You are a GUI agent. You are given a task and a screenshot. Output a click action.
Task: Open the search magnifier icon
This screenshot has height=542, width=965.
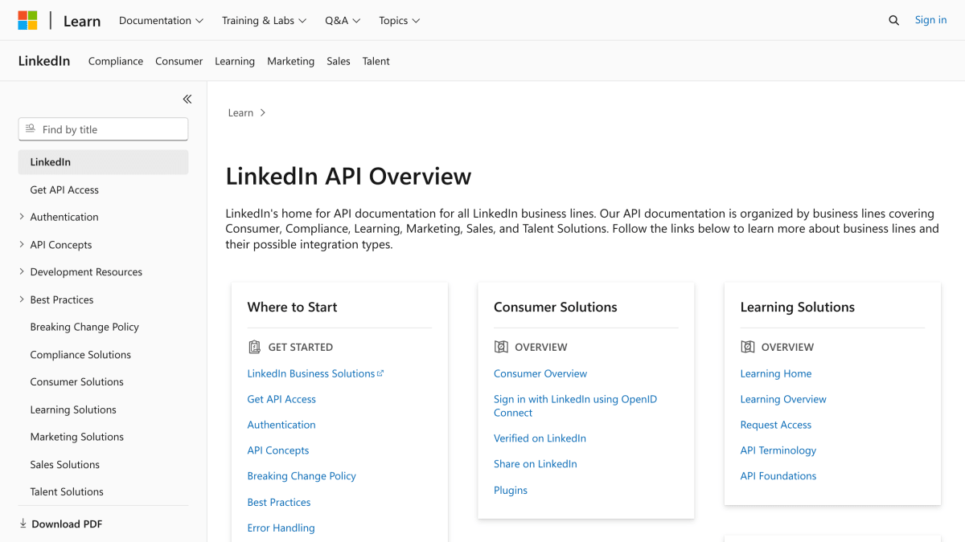[x=893, y=21]
